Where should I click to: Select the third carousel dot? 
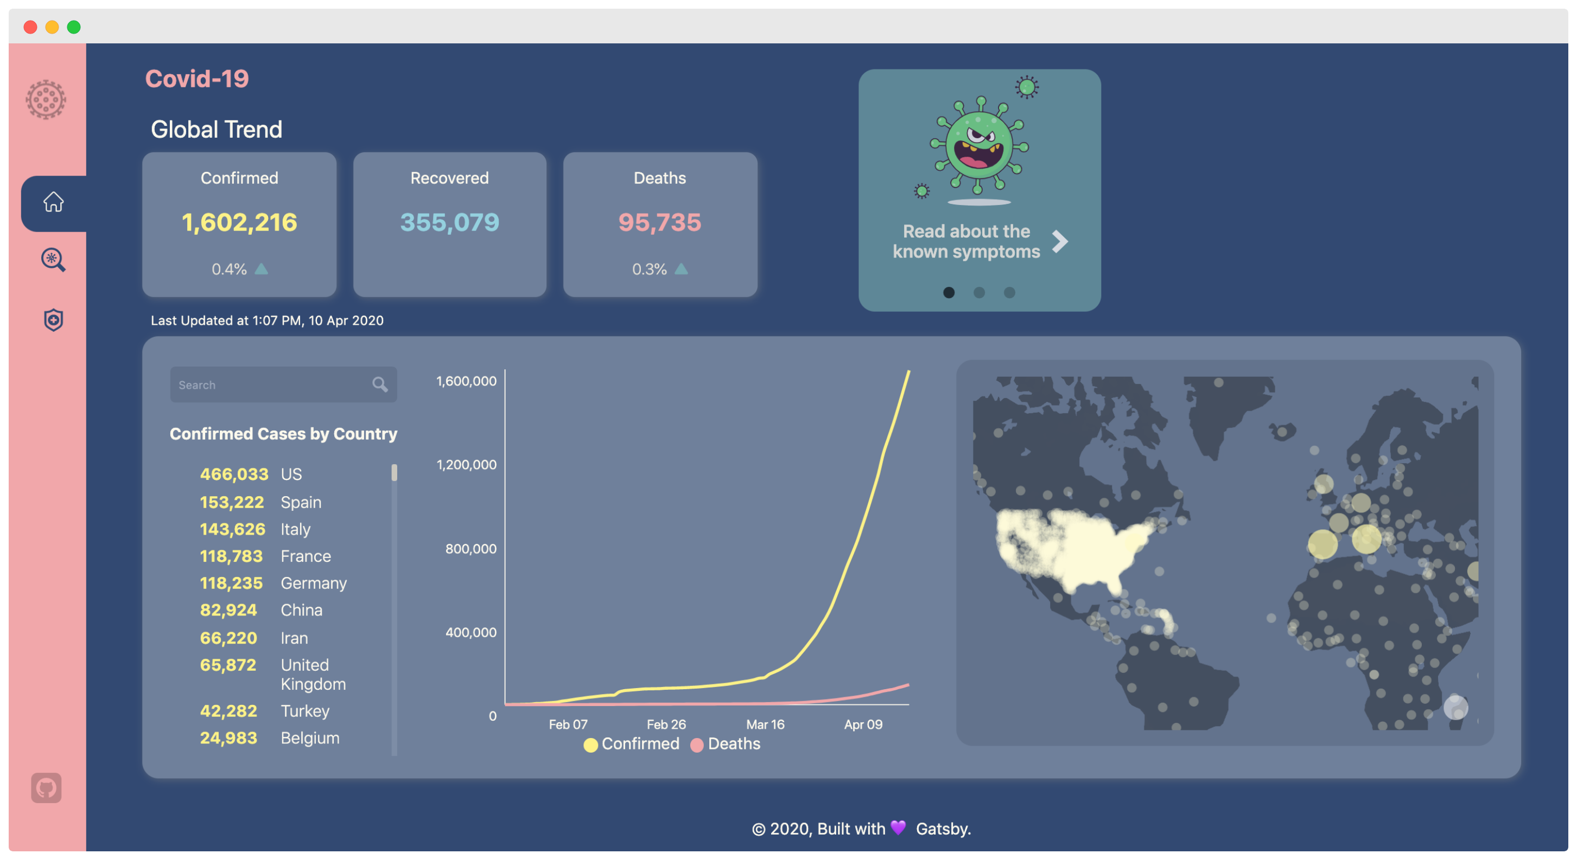[x=1010, y=293]
